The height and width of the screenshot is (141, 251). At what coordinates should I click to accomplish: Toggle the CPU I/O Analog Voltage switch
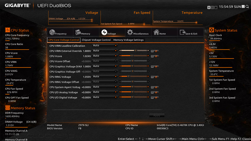pos(155,92)
